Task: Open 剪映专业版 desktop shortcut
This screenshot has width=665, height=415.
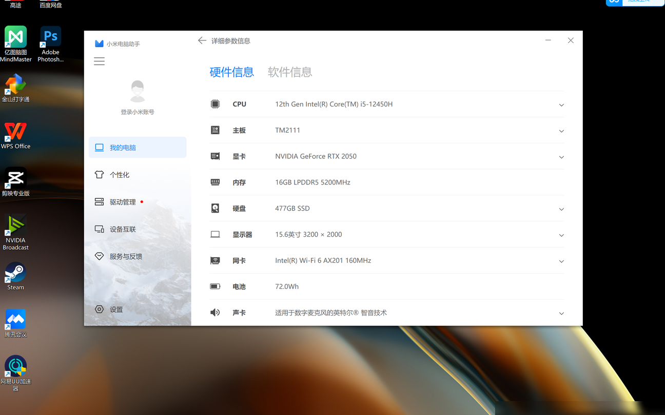Action: [x=15, y=182]
